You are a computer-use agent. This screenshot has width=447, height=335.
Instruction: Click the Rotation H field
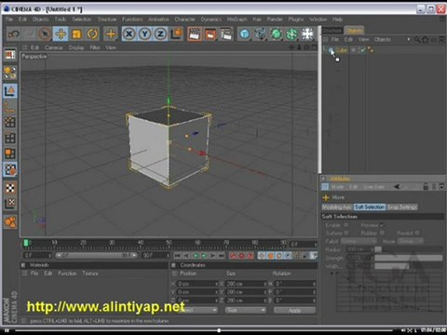coord(294,284)
